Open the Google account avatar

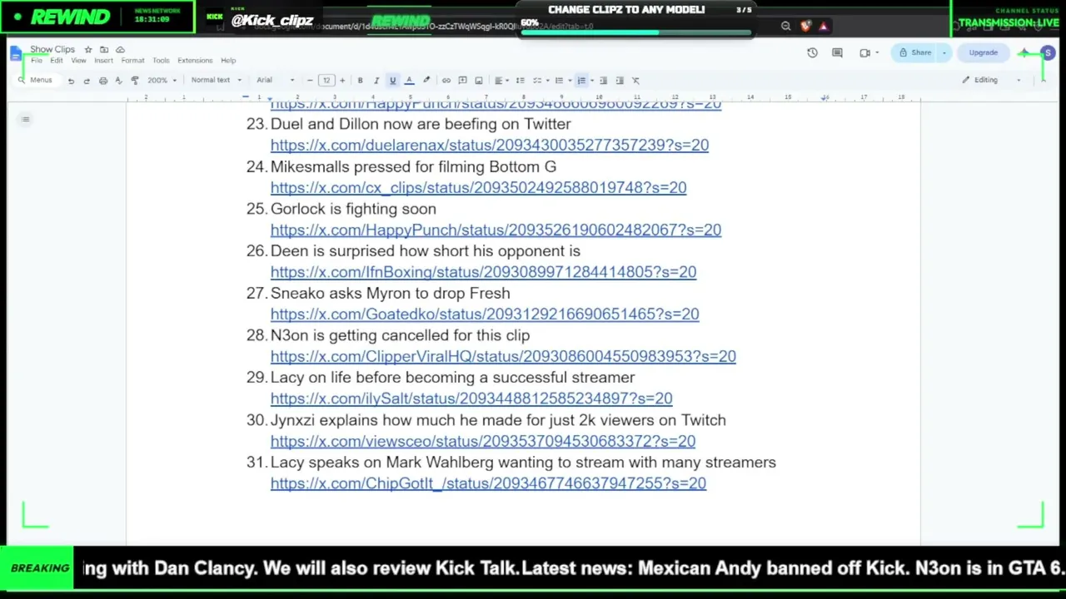[x=1048, y=52]
